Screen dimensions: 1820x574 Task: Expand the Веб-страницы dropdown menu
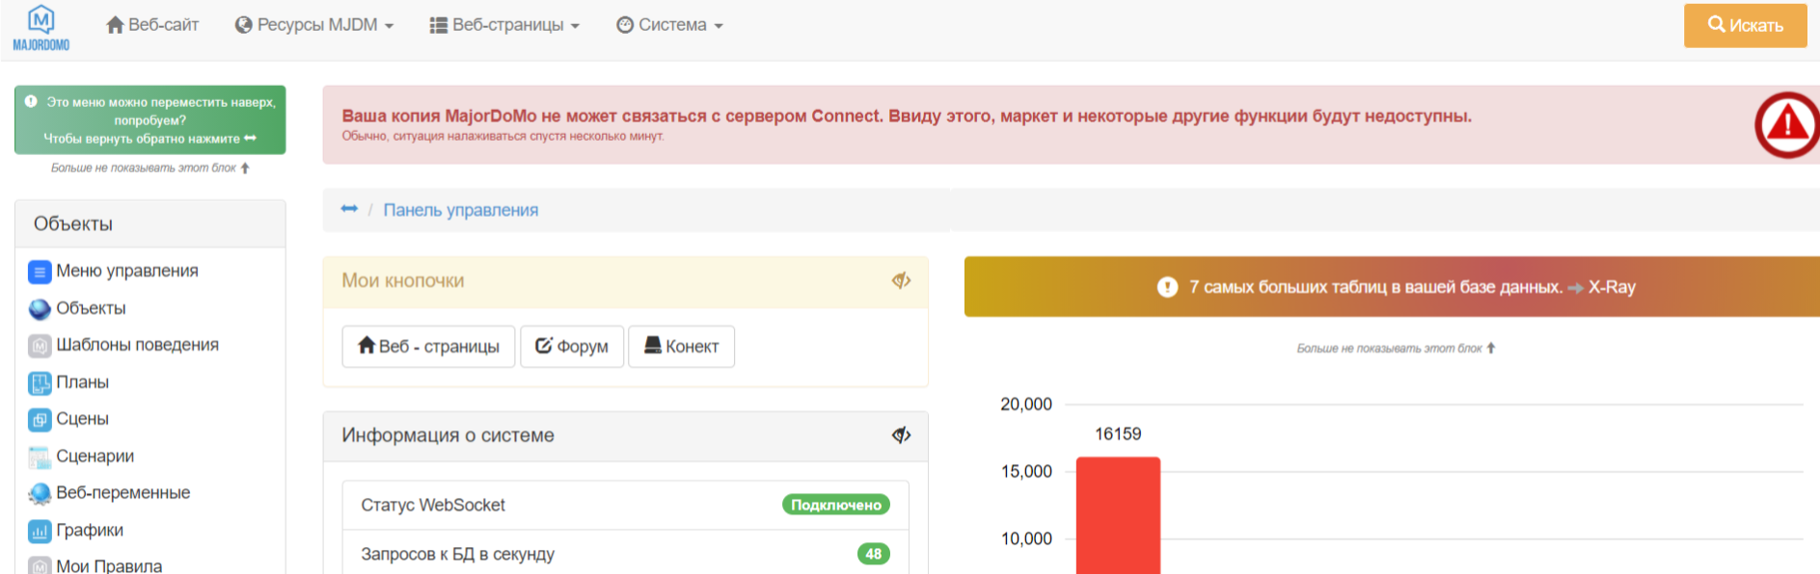(504, 25)
